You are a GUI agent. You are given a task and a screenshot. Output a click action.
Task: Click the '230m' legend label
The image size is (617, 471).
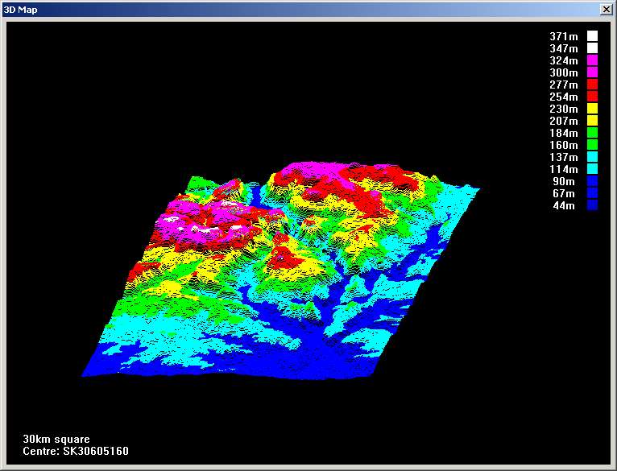(564, 109)
